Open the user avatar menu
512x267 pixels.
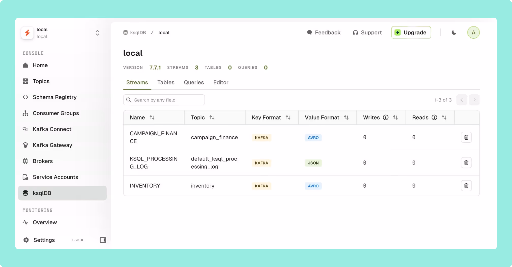473,33
